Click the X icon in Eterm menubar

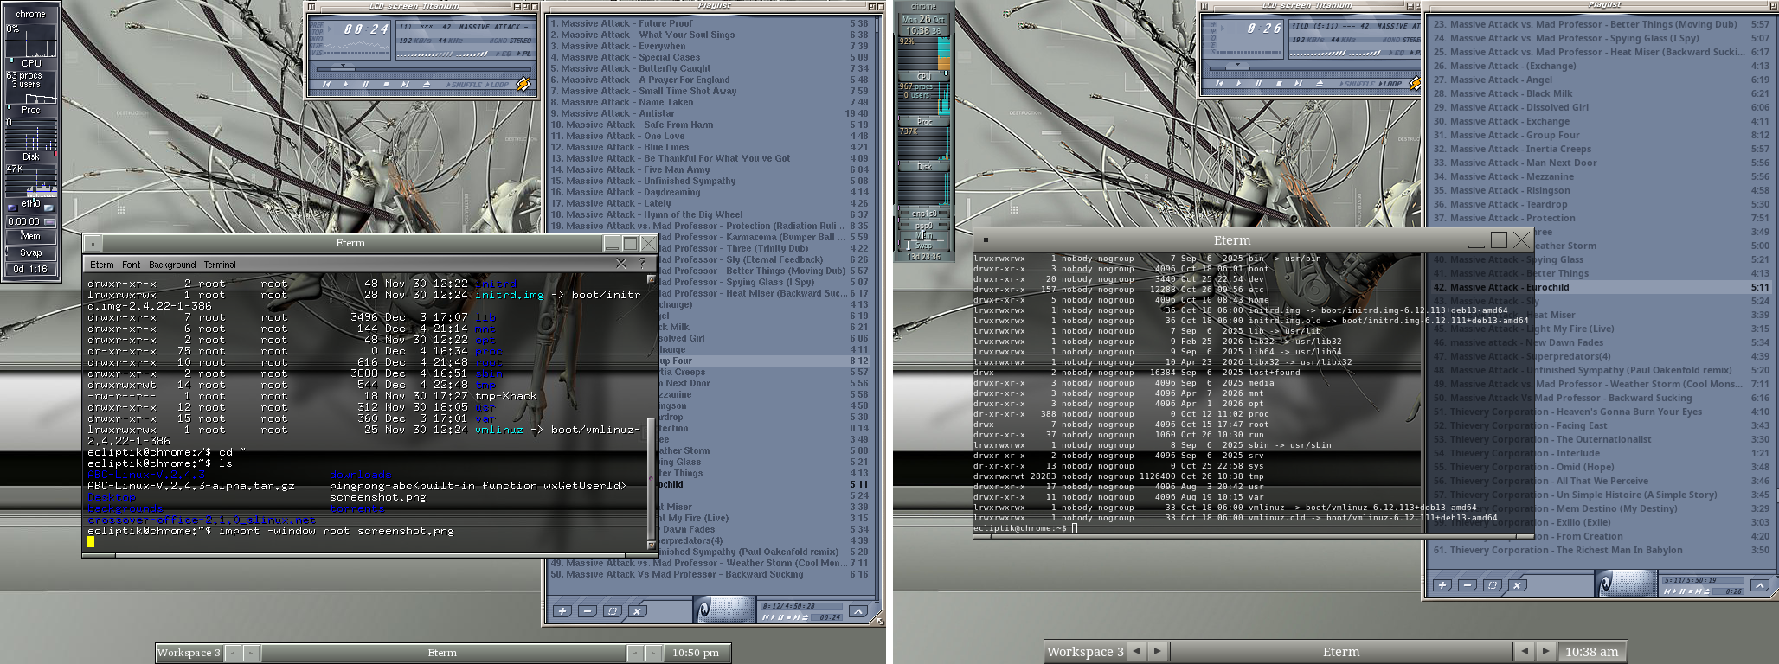pyautogui.click(x=621, y=264)
